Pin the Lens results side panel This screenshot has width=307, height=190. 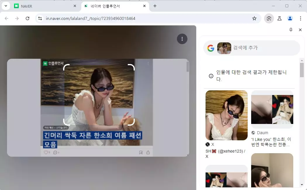(291, 30)
